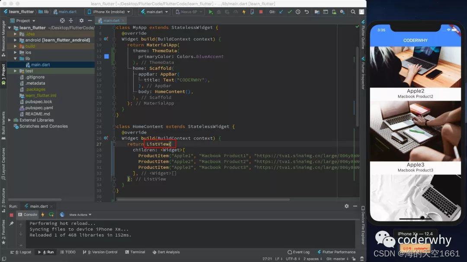The image size is (467, 262).
Task: Expand the test folder in project tree
Action: point(15,71)
